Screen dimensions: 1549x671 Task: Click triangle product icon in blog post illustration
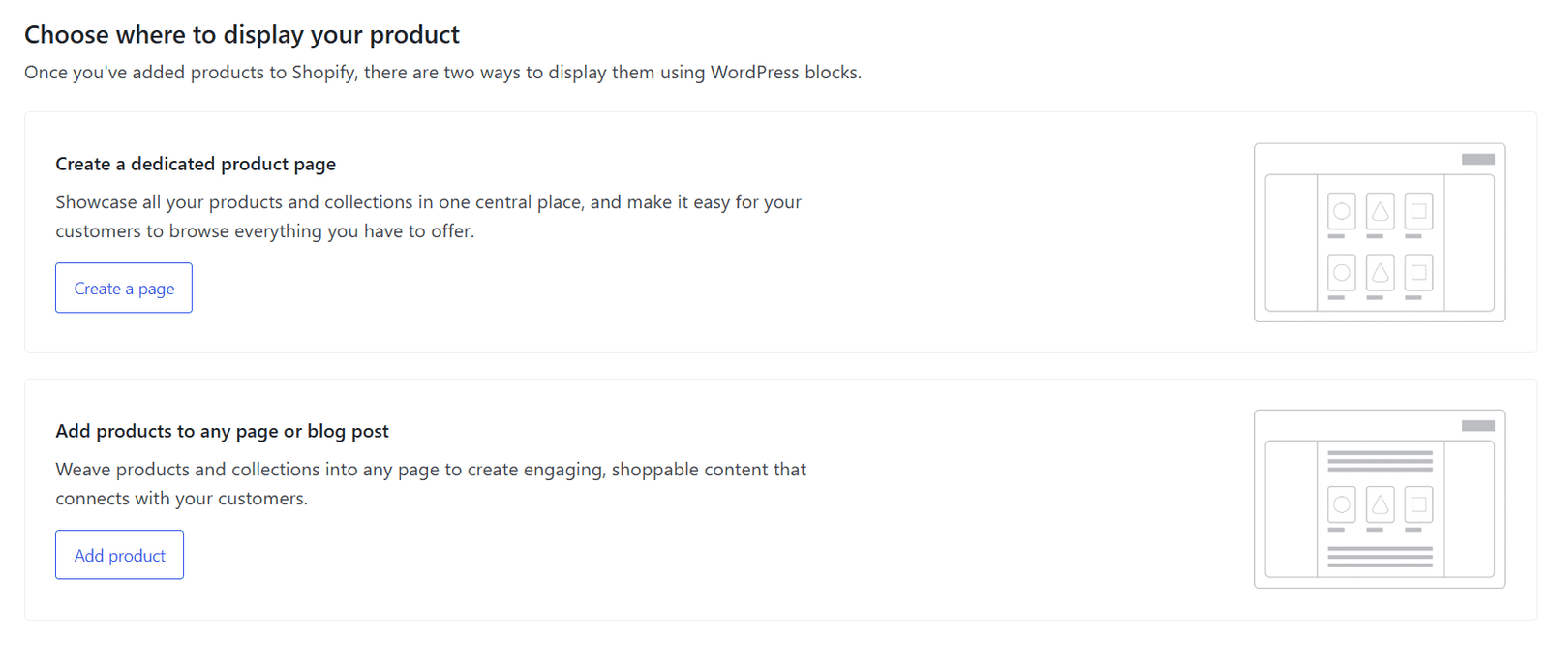point(1381,504)
